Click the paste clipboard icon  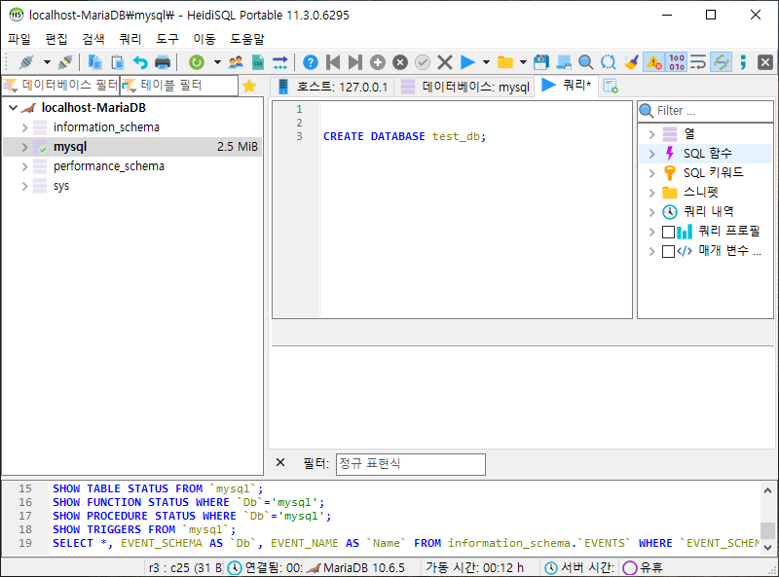(x=117, y=62)
